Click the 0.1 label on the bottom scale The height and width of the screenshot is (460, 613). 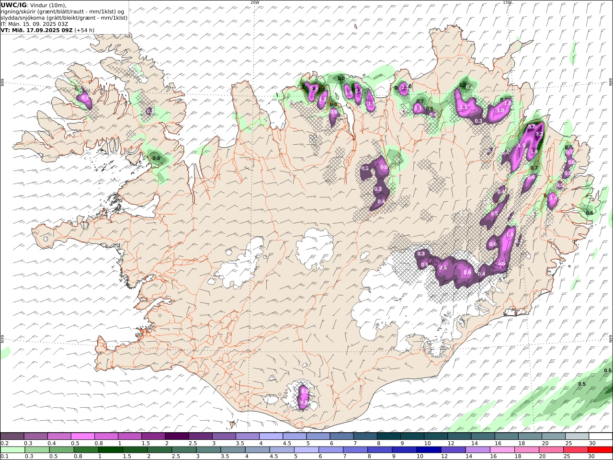tap(4, 456)
